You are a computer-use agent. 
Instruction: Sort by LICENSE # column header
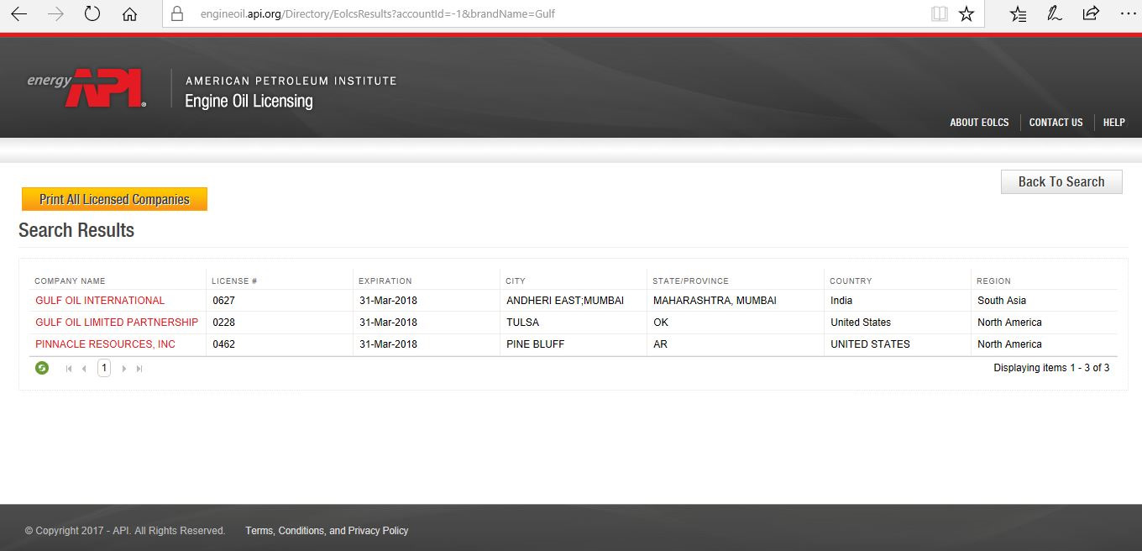pyautogui.click(x=234, y=281)
